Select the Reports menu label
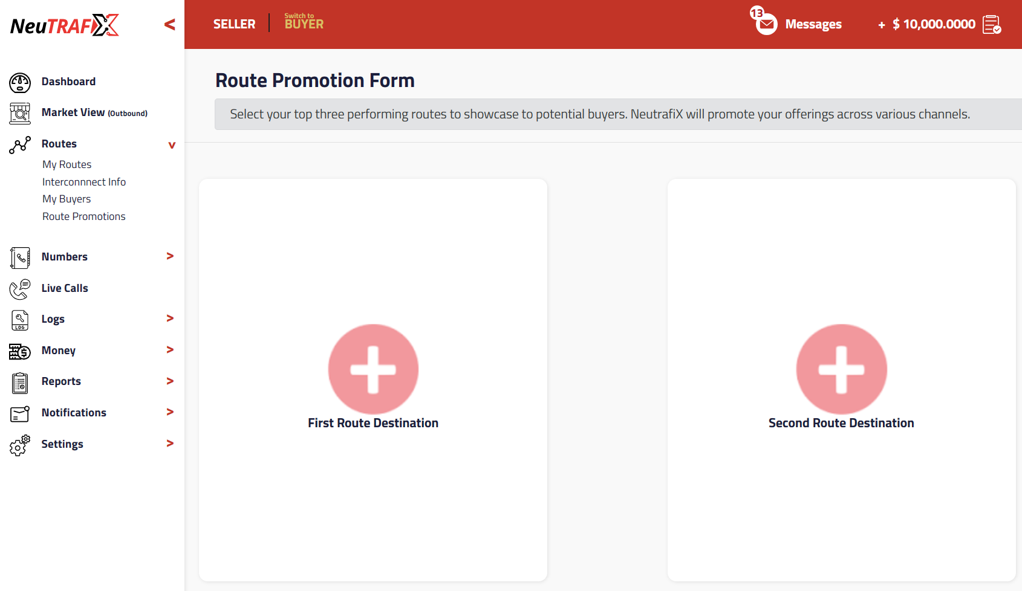Screen dimensions: 1022x591 click(61, 381)
